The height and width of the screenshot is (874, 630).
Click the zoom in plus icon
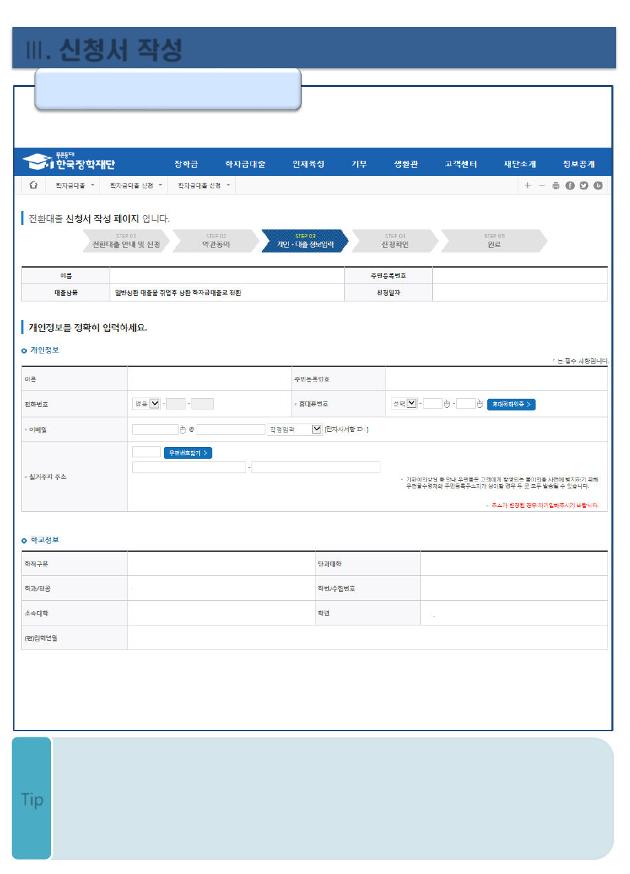coord(527,186)
